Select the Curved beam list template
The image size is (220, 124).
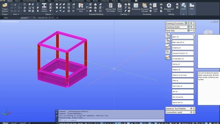point(183,59)
